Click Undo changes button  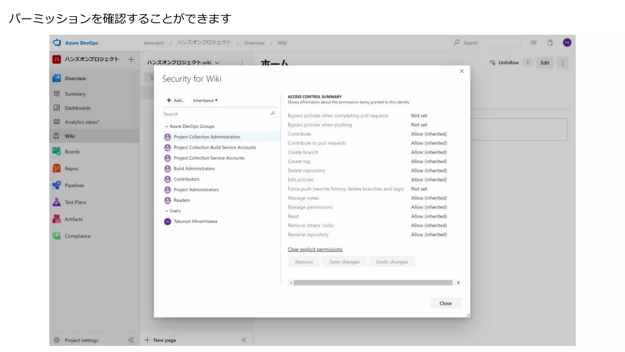pos(392,262)
